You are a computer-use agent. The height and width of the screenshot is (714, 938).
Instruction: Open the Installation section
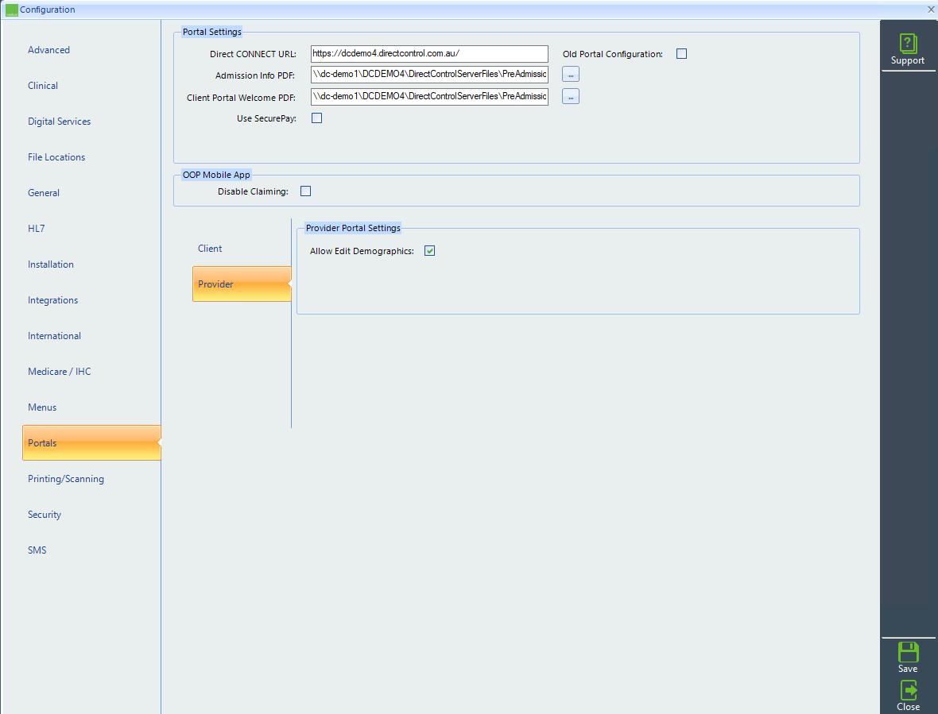click(x=51, y=264)
